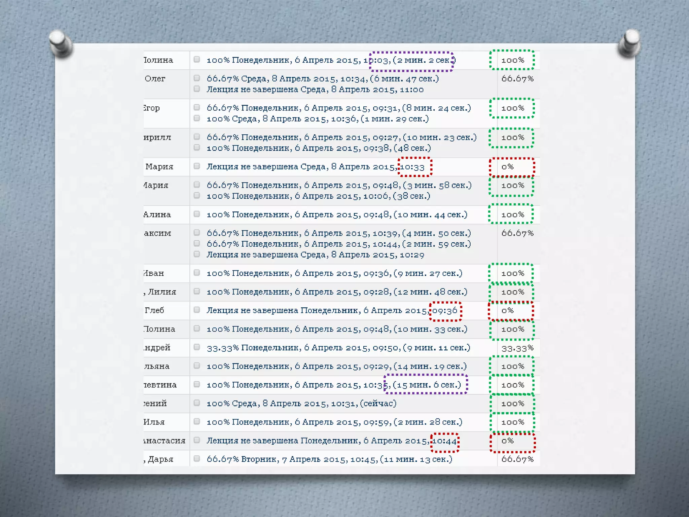Open Анастасия's unfinished lecture 10:44 entry
689x517 pixels.
[x=331, y=441]
